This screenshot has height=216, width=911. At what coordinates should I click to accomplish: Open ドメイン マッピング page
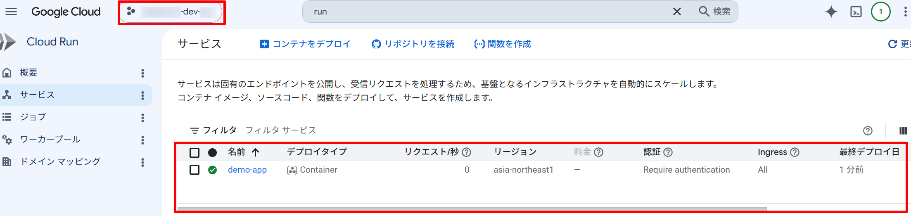tap(60, 162)
